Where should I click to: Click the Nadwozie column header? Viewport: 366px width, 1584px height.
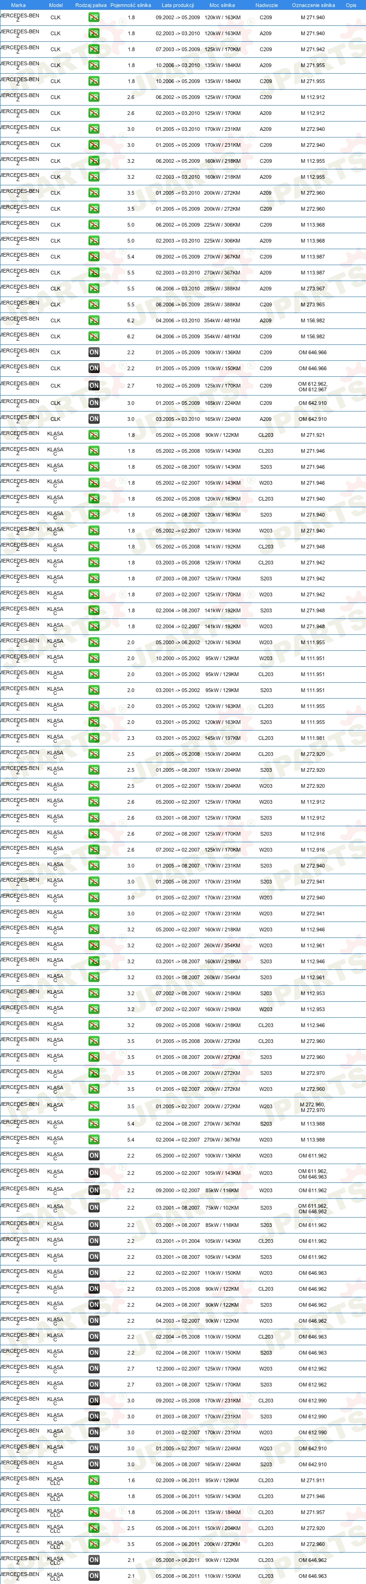click(266, 5)
